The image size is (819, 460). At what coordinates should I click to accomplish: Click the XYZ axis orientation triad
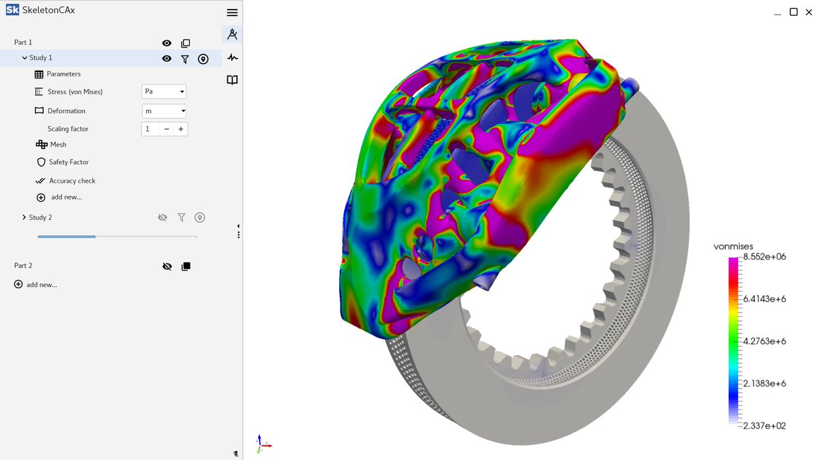[263, 444]
